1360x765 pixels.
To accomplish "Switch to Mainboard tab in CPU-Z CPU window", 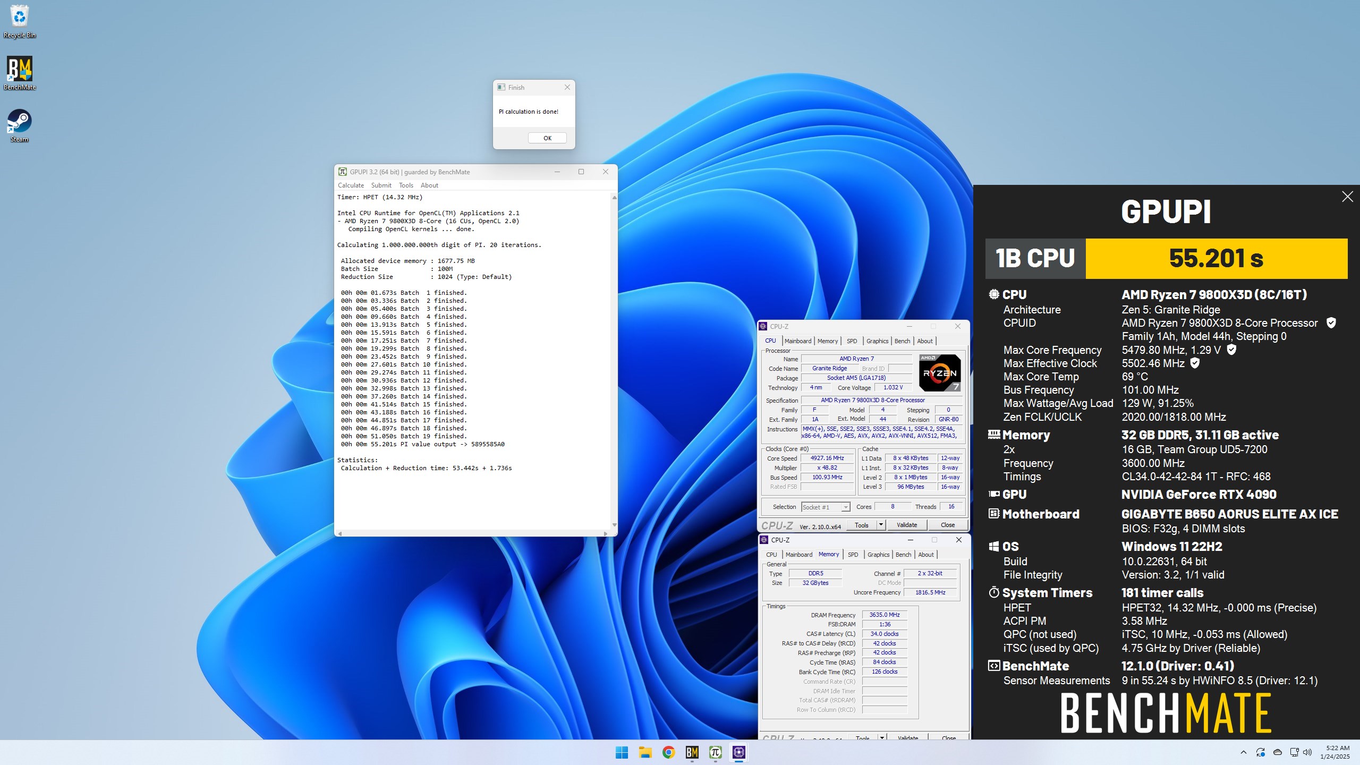I will [x=797, y=341].
